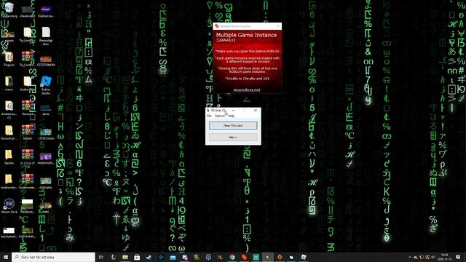The image size is (466, 262).
Task: Click the 'Help >>' button in GS Auto Clicker
Action: tap(233, 138)
